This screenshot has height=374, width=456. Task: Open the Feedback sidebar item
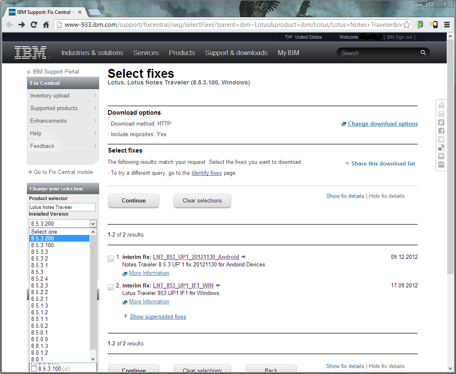coord(63,146)
